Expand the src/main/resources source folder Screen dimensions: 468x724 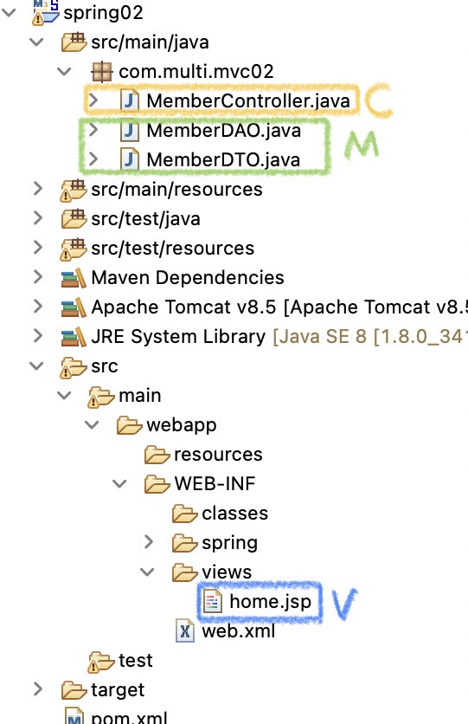point(38,189)
